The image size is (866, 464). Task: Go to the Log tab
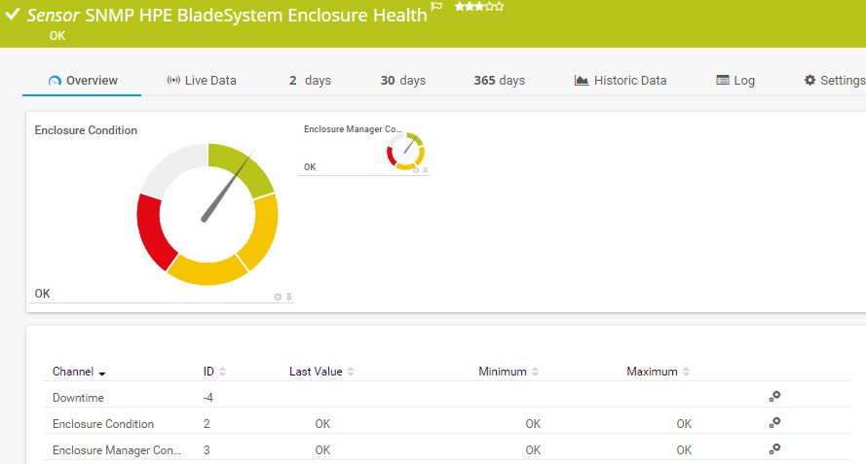[x=735, y=81]
